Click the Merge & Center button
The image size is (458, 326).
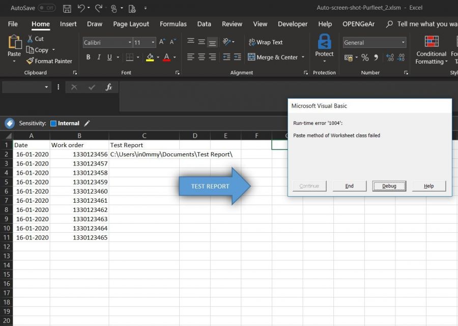pos(273,57)
